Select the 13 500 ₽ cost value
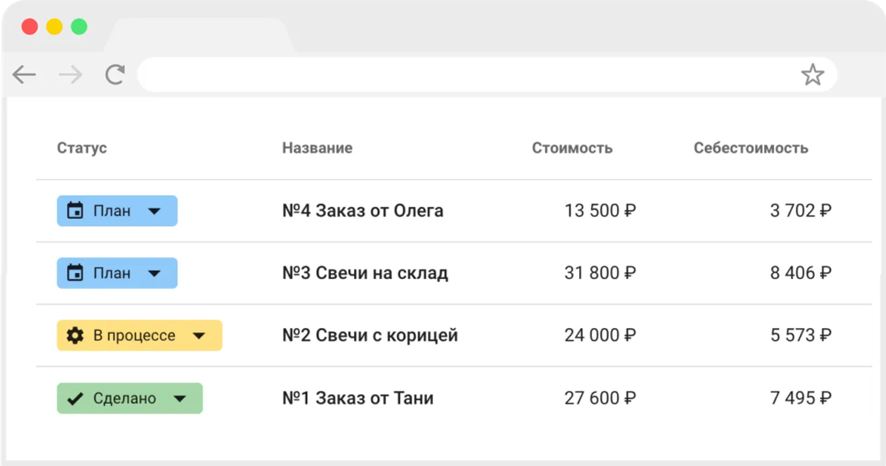 click(x=600, y=211)
